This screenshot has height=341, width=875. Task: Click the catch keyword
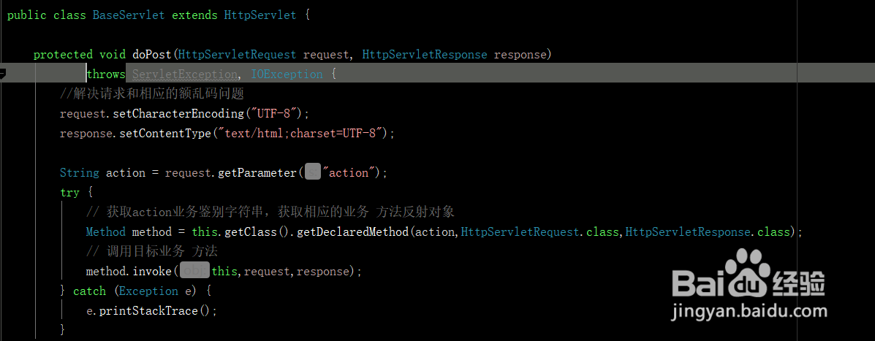(89, 291)
